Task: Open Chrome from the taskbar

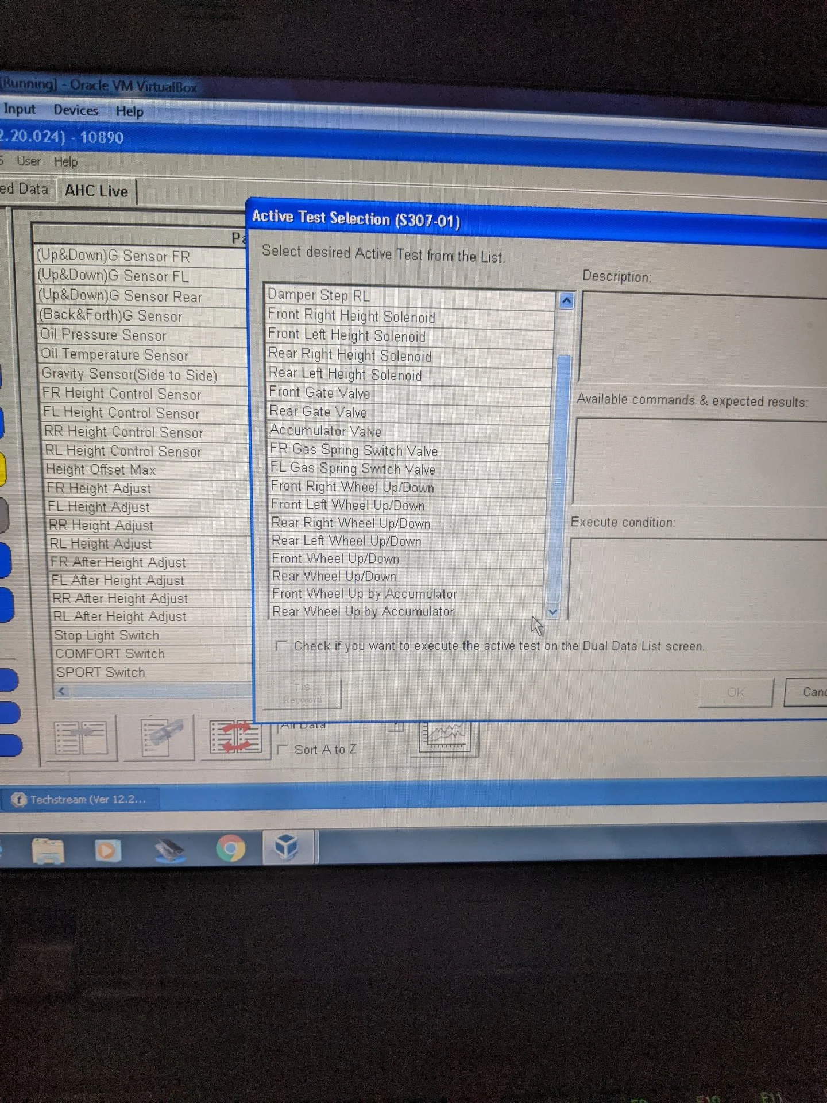Action: (230, 849)
